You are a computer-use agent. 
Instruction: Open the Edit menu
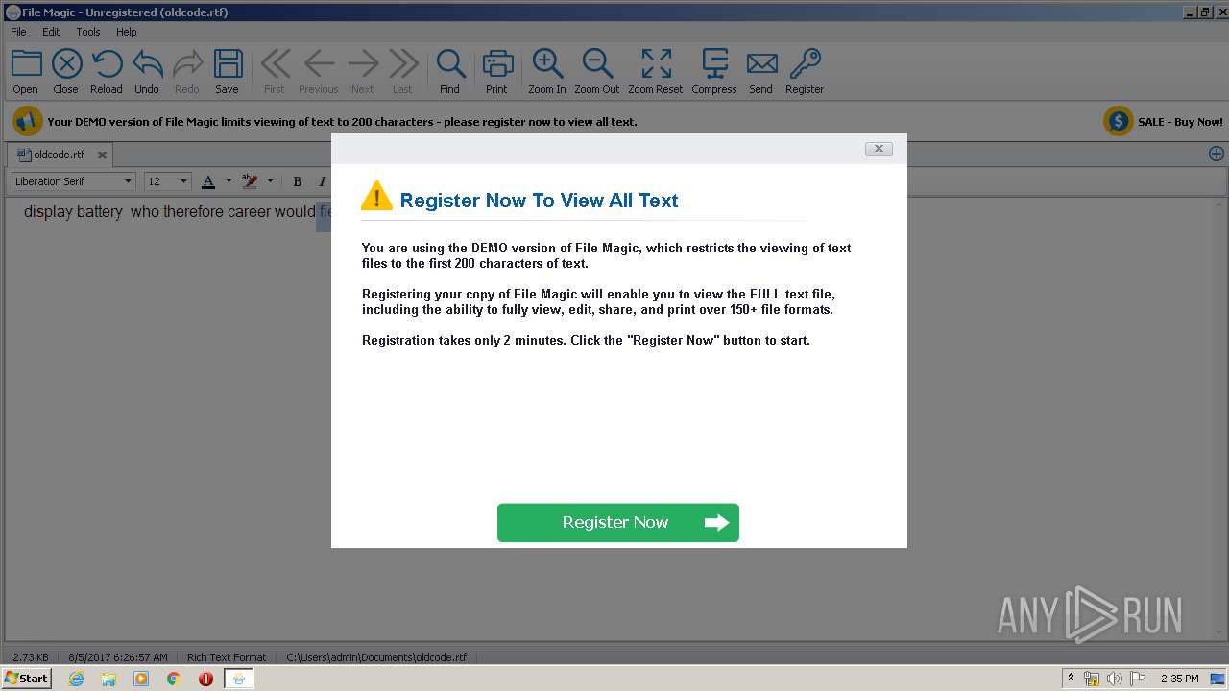51,32
